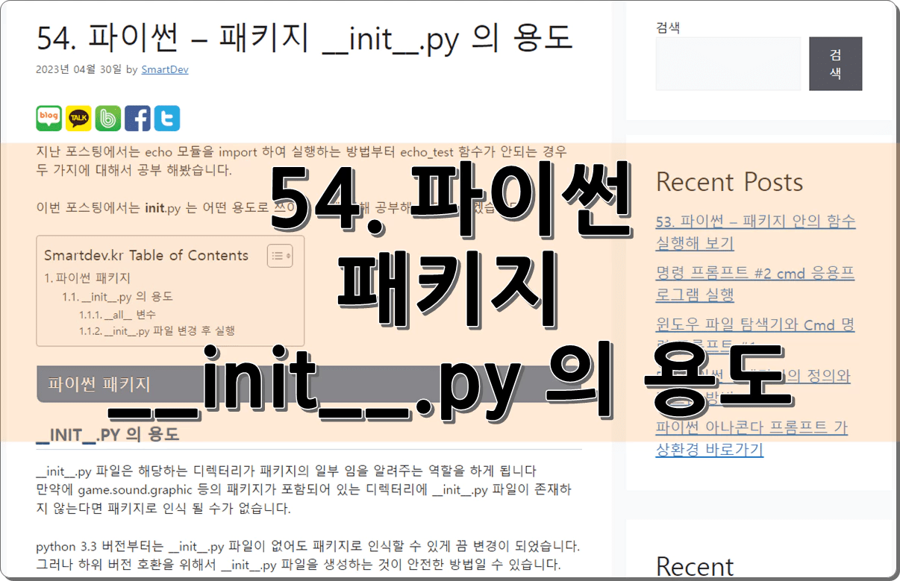Share the post to Naver Blog
This screenshot has width=900, height=581.
pyautogui.click(x=49, y=118)
